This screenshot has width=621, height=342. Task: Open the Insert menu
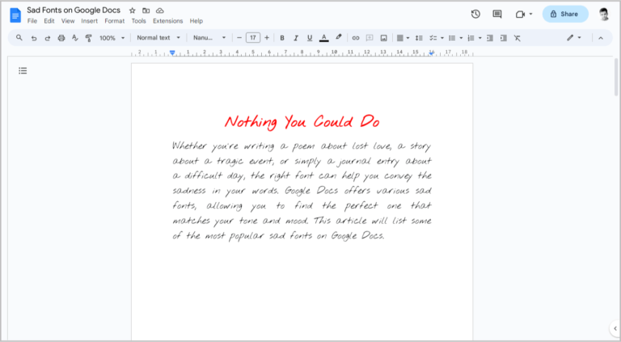point(90,21)
